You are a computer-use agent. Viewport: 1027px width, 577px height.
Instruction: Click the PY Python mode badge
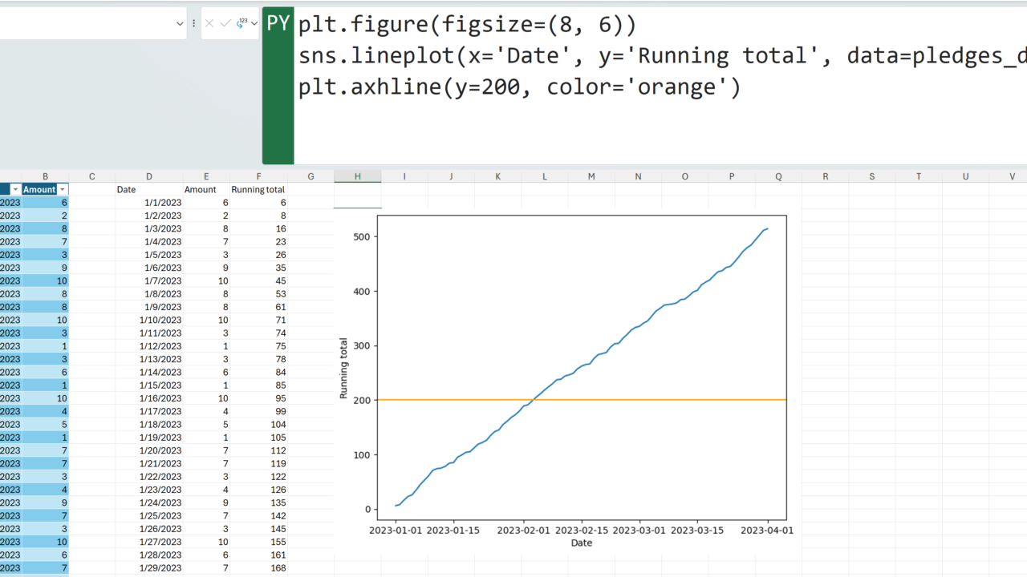(x=278, y=24)
